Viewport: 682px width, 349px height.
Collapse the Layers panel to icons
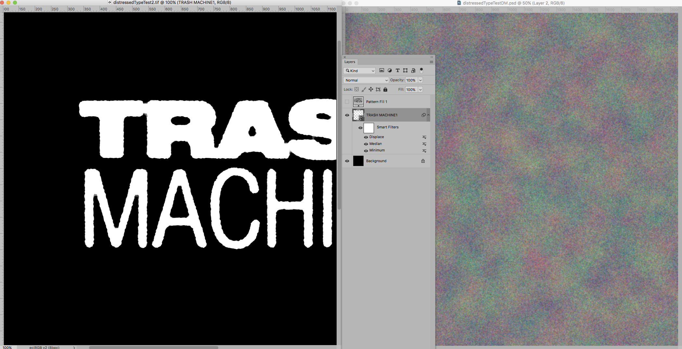point(432,57)
